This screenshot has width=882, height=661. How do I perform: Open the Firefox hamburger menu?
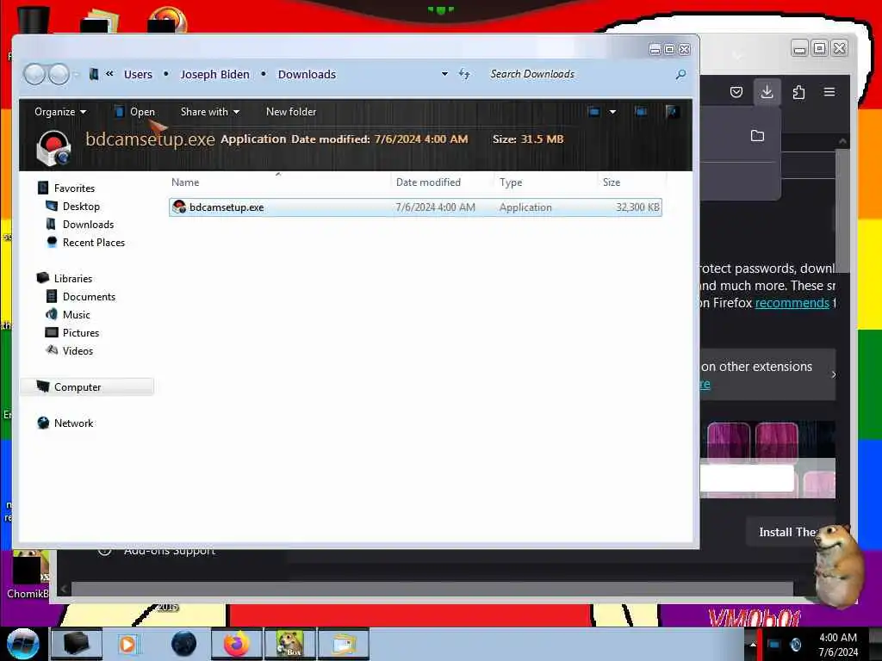tap(829, 92)
